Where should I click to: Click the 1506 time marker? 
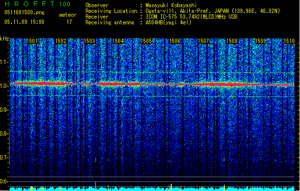175,41
